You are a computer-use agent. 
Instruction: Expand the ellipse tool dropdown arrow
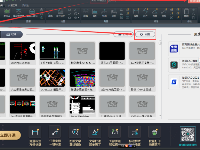pos(79,18)
